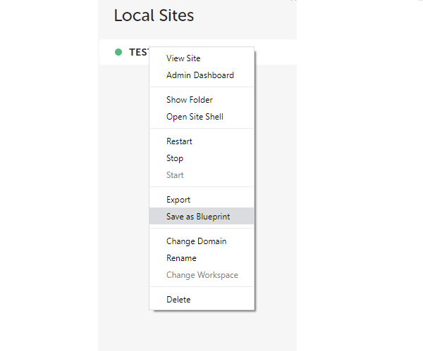The image size is (423, 351).
Task: Click the disabled Change Workspace item
Action: click(x=202, y=275)
